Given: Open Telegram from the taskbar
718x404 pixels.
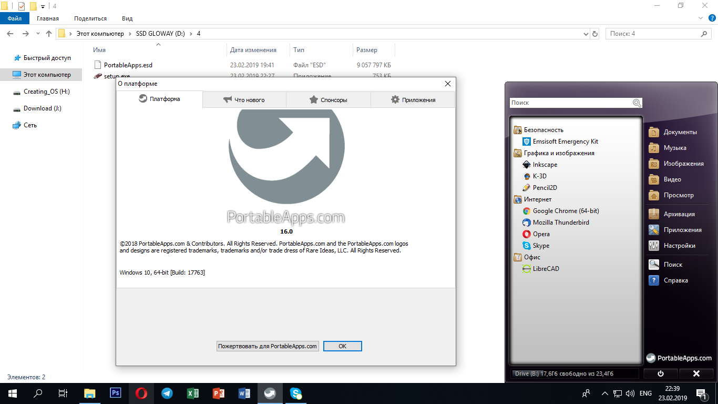Looking at the screenshot, I should 167,393.
